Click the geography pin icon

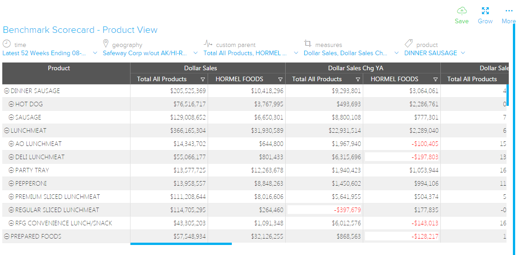pyautogui.click(x=106, y=44)
